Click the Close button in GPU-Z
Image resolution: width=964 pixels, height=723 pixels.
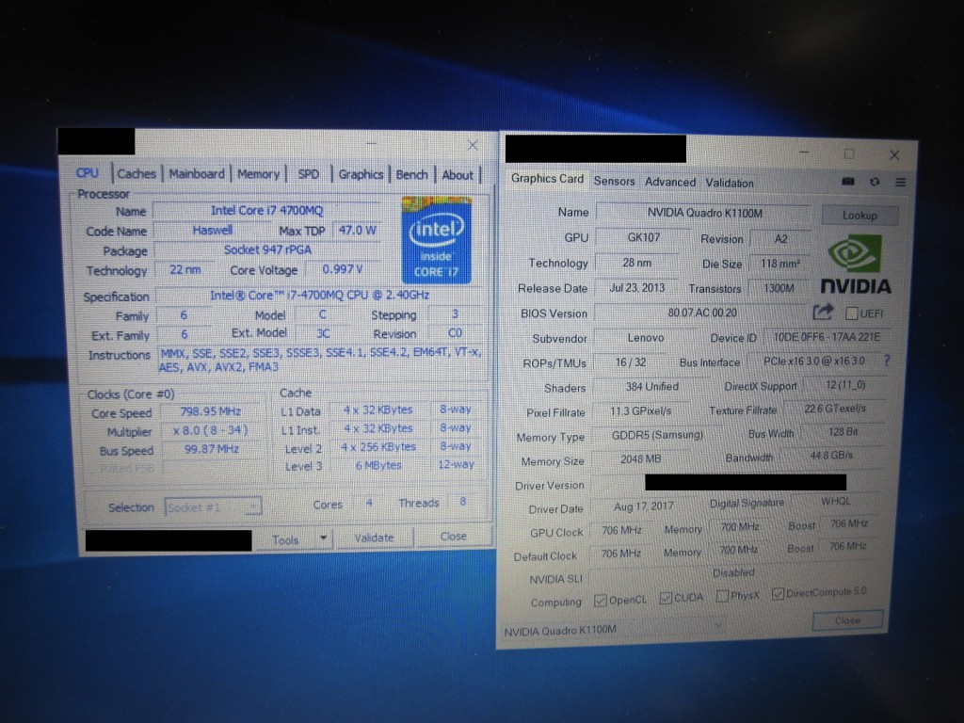pos(847,620)
